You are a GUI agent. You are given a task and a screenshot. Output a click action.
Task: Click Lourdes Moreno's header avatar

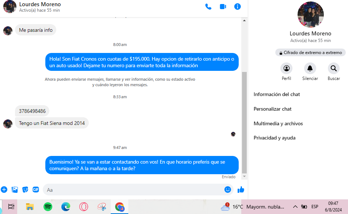click(10, 7)
